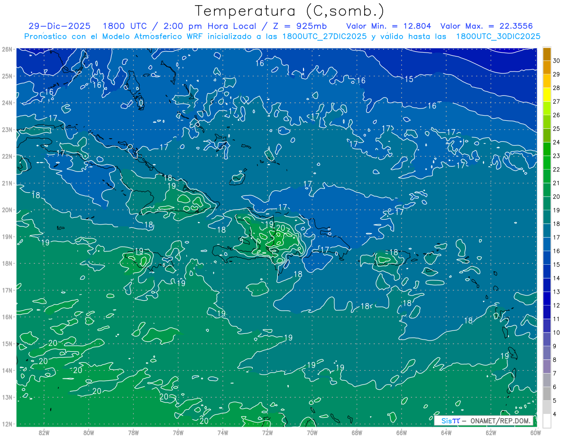Click the "26N" latitude axis label
This screenshot has height=439, width=569.
point(7,49)
